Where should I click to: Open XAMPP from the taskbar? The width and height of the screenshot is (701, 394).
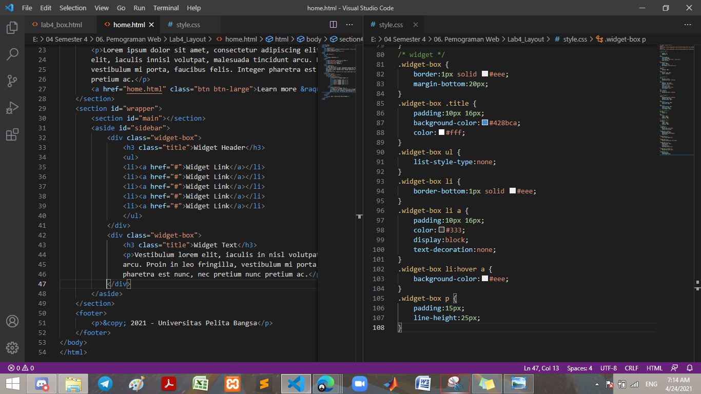pyautogui.click(x=232, y=384)
